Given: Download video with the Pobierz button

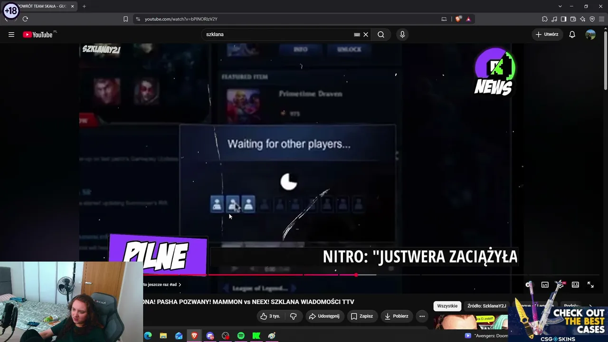Looking at the screenshot, I should coord(396,316).
